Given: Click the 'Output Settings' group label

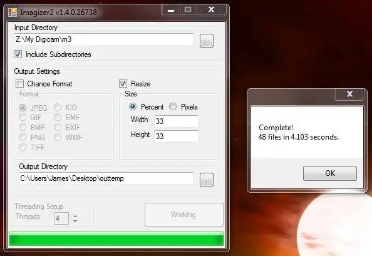Looking at the screenshot, I should tap(37, 71).
